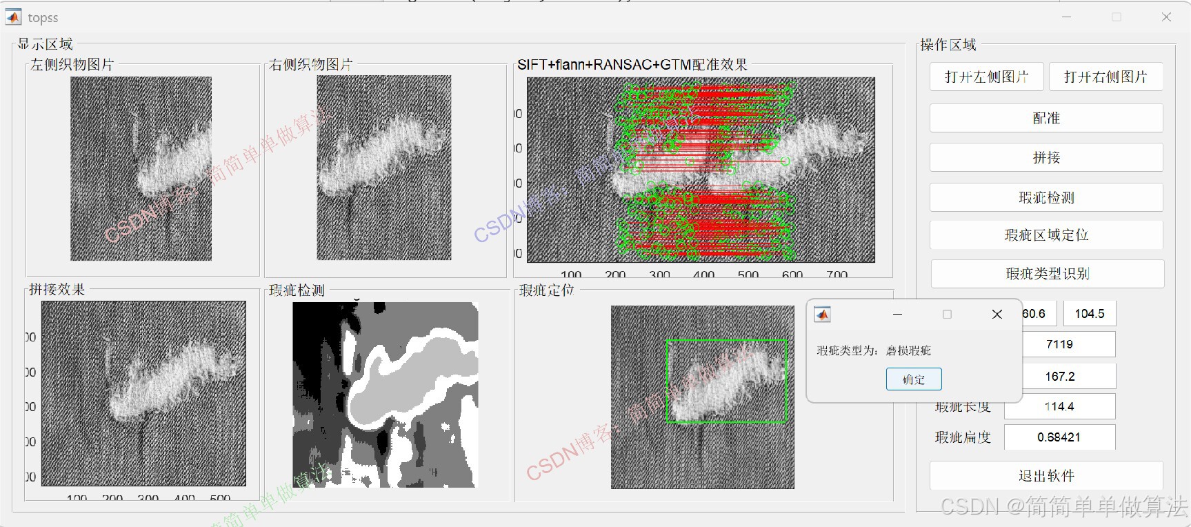
Task: Click the 瑕疵区域定位 button
Action: click(1046, 235)
